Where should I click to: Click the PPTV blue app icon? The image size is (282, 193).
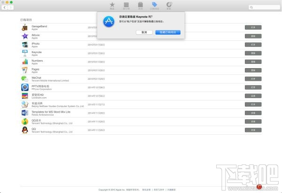tap(25, 87)
